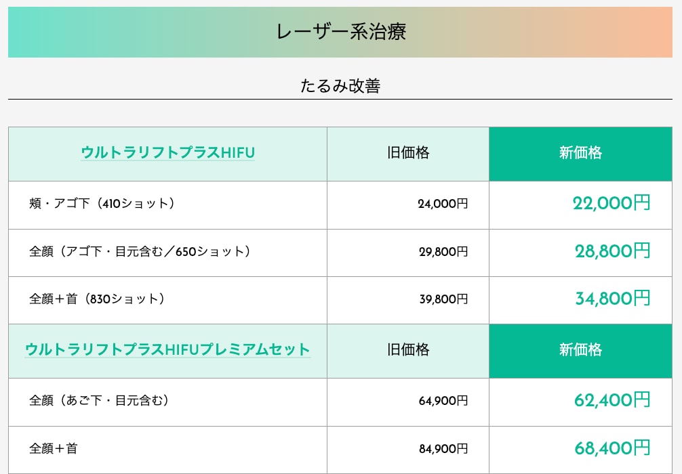Open the ウルトラリフトプラスHIFUプレミアムセット link

(167, 349)
